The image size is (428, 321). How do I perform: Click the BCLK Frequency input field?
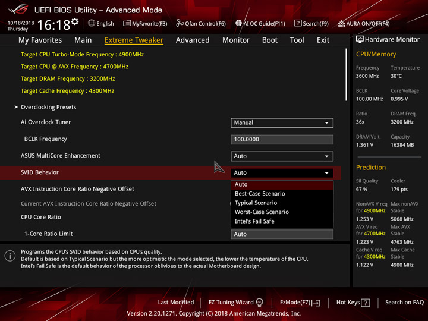(282, 139)
